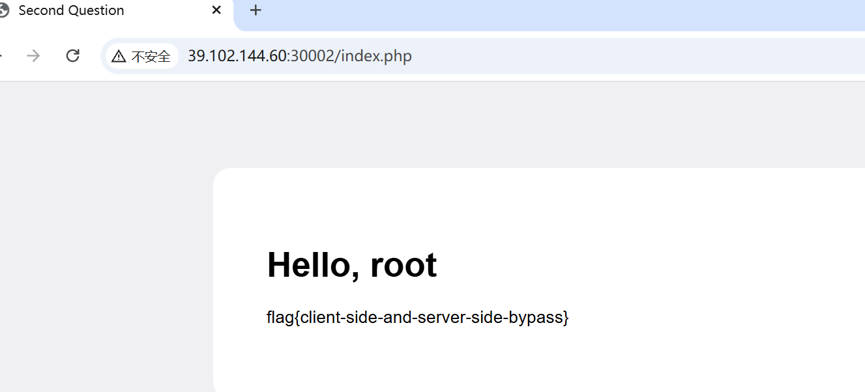Close the 'Second Question' tab

click(216, 10)
